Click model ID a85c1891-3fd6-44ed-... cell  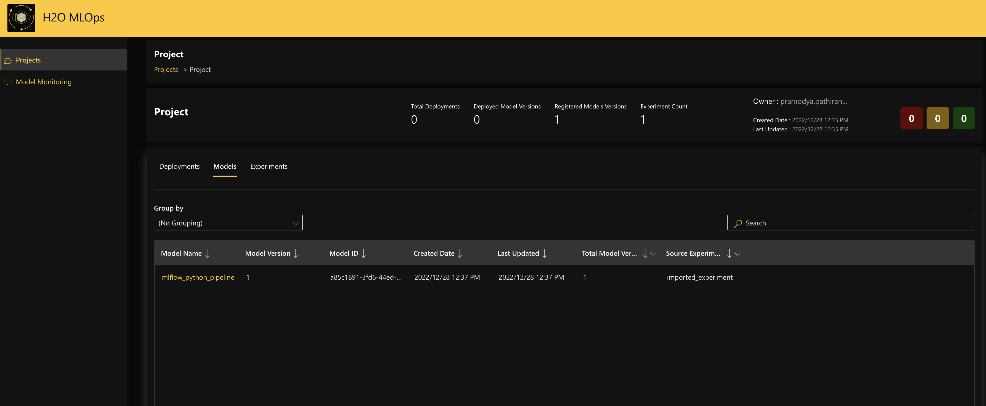point(366,277)
